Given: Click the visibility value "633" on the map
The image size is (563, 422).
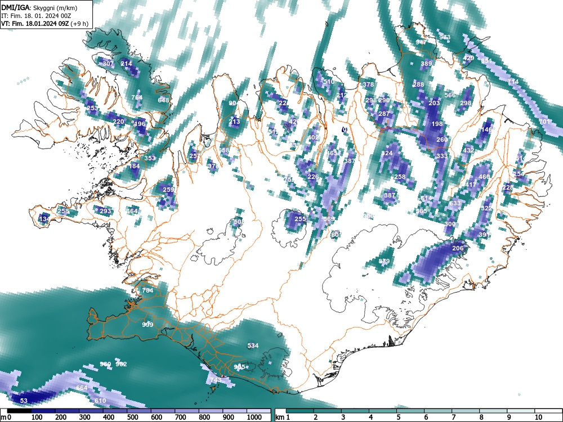Looking at the screenshot, I should (455, 203).
